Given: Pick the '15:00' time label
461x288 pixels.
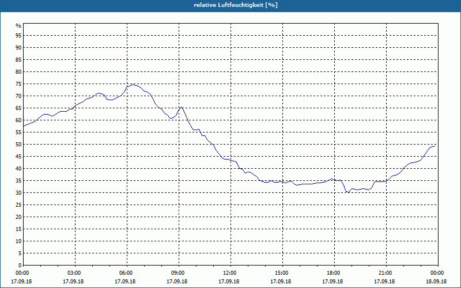Looking at the screenshot, I should [281, 273].
